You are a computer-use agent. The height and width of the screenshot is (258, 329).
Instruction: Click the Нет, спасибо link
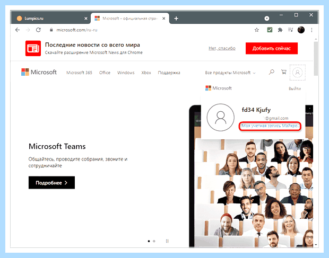[x=222, y=48]
